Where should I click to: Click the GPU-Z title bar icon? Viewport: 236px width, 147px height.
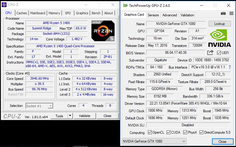pyautogui.click(x=125, y=6)
